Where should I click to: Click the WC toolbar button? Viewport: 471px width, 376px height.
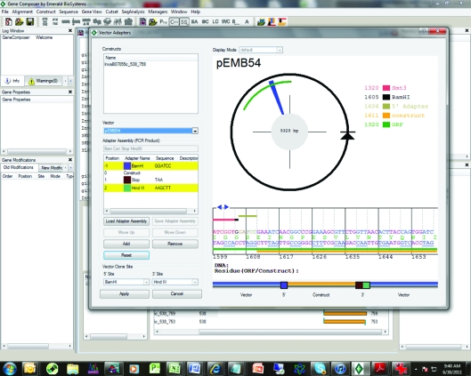pos(225,22)
